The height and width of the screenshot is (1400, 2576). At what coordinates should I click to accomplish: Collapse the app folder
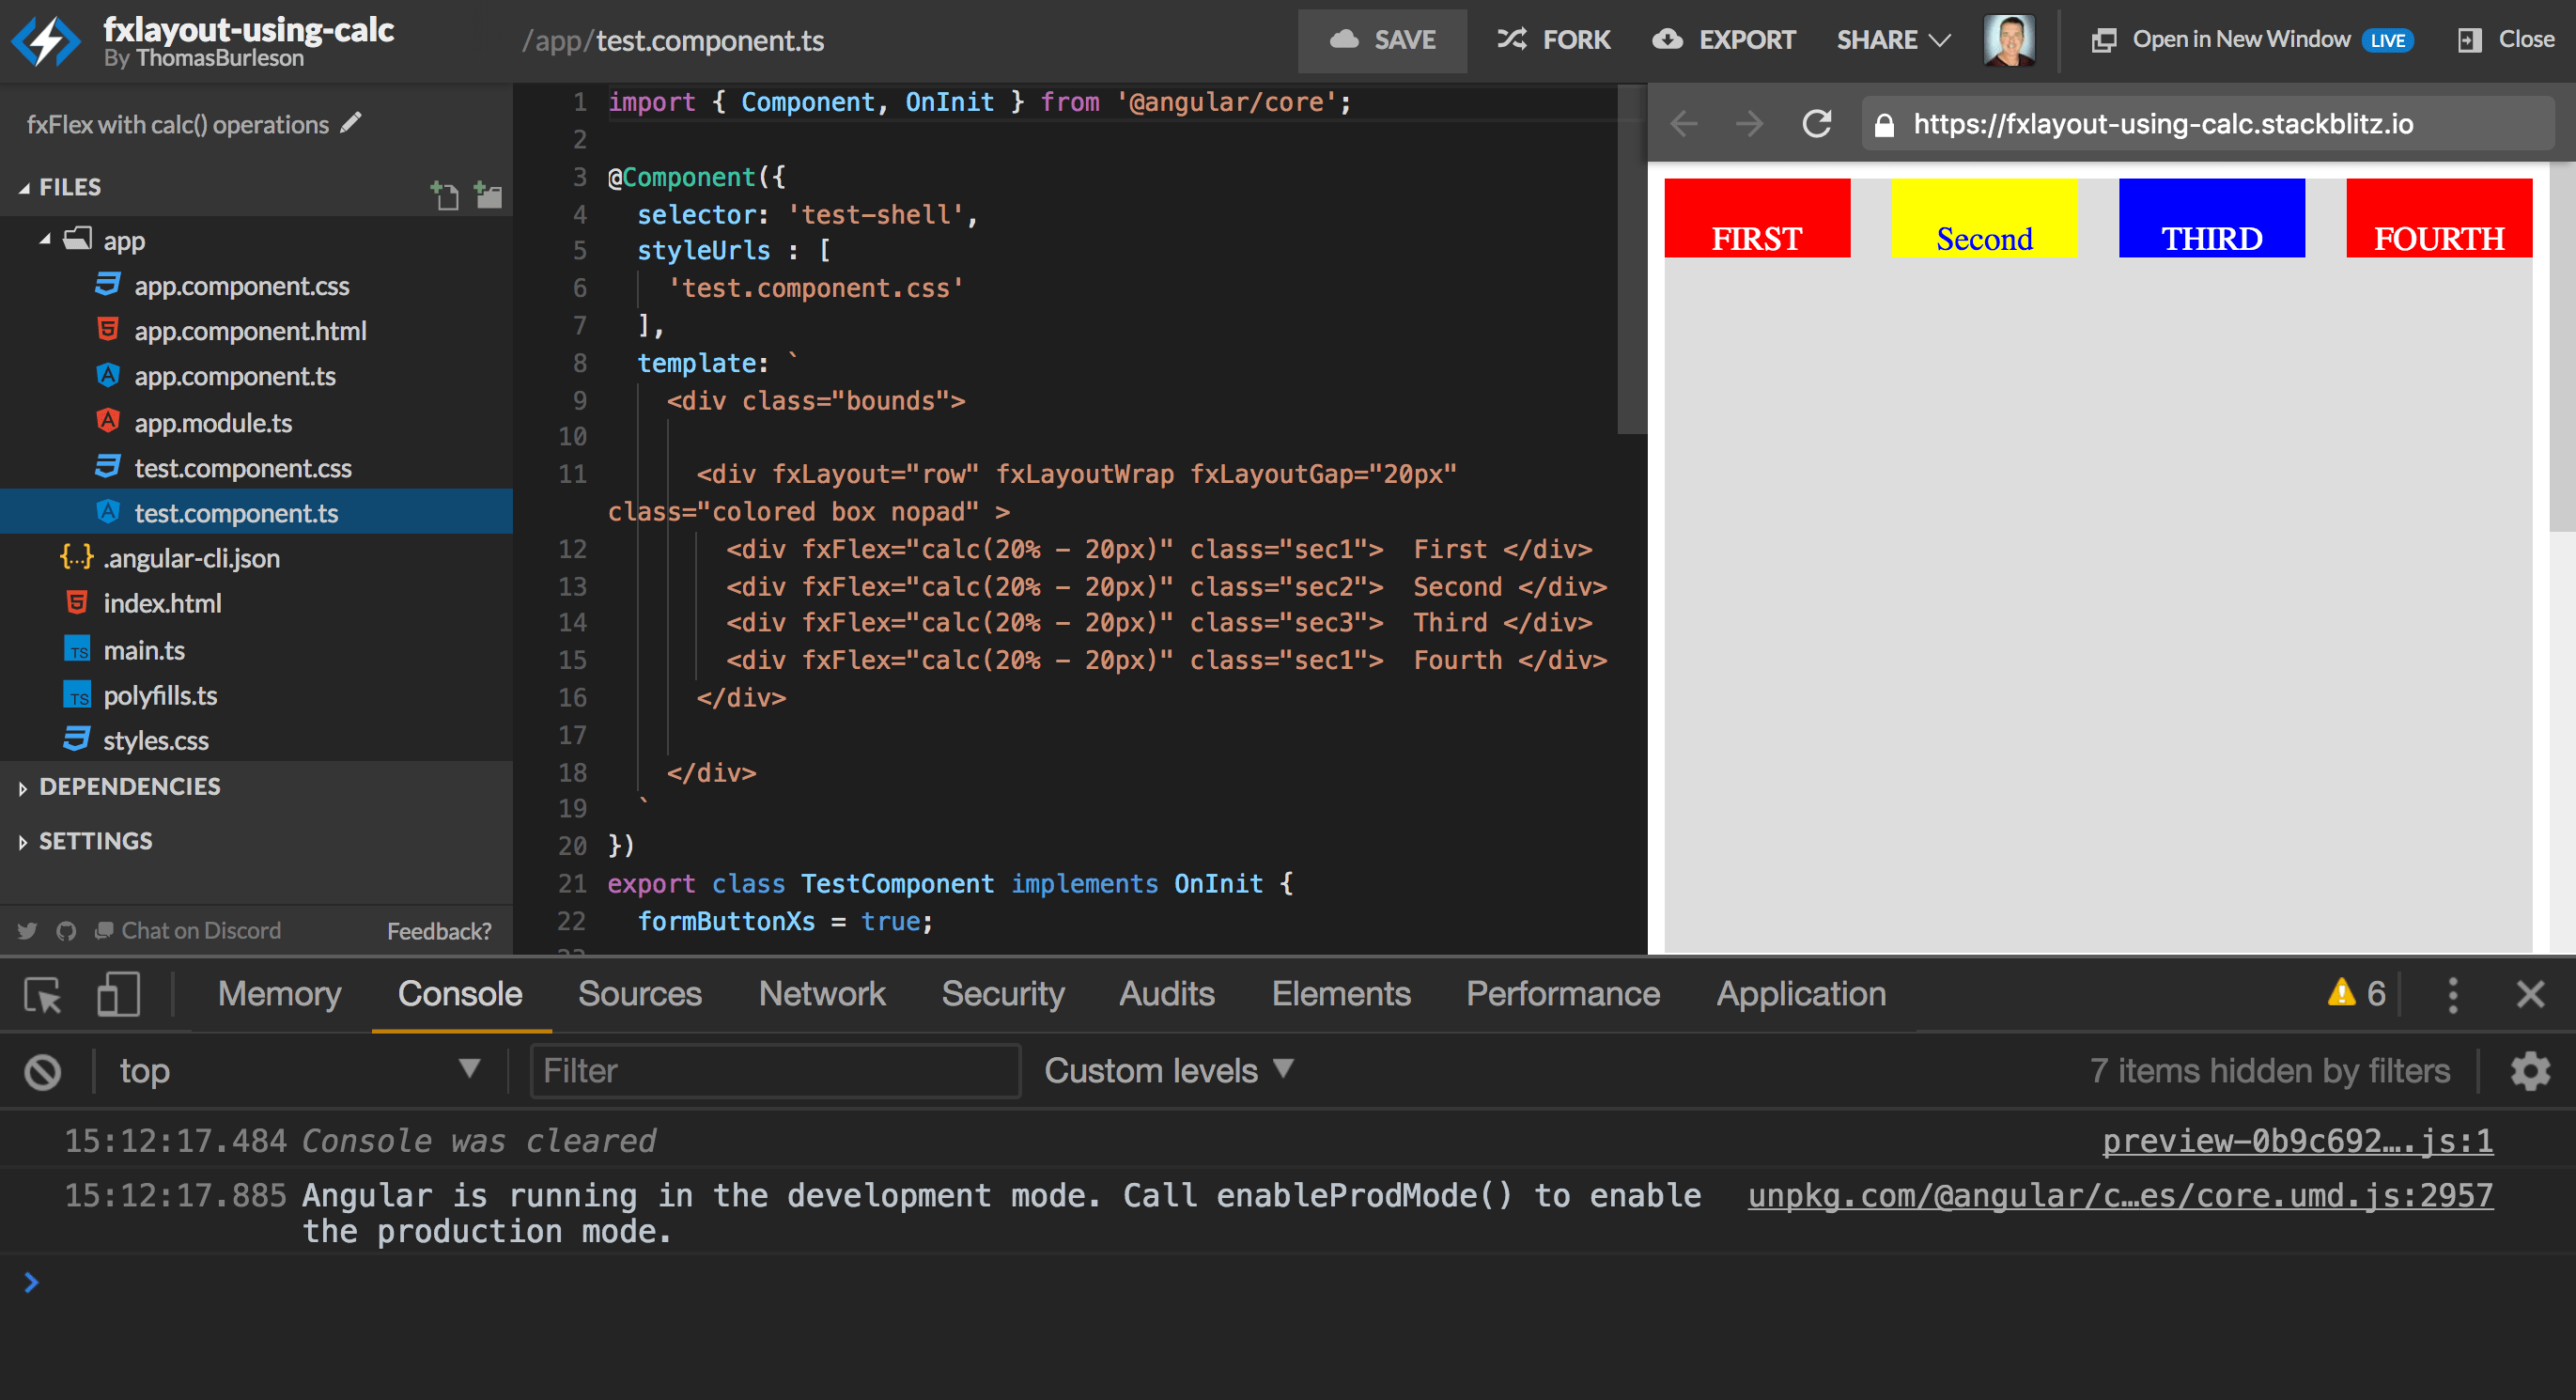tap(45, 240)
